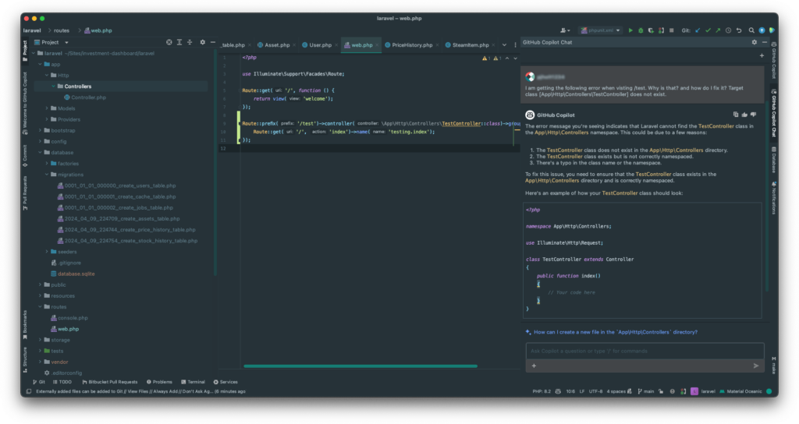799x424 pixels.
Task: Copy the Copilot response
Action: (x=735, y=115)
